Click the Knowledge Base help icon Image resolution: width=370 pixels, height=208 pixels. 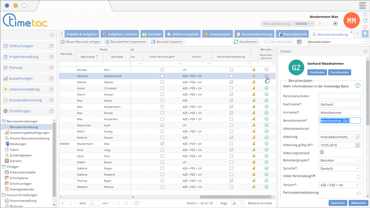358,86
